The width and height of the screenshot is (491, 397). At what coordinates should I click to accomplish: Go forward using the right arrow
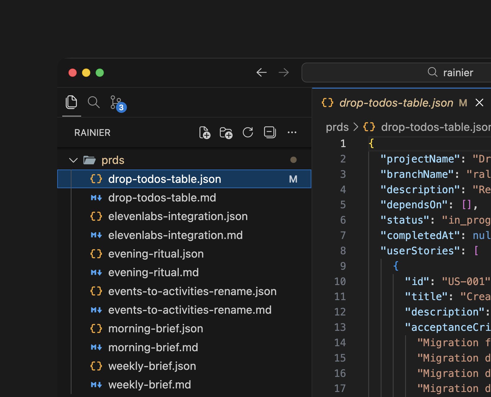(284, 72)
